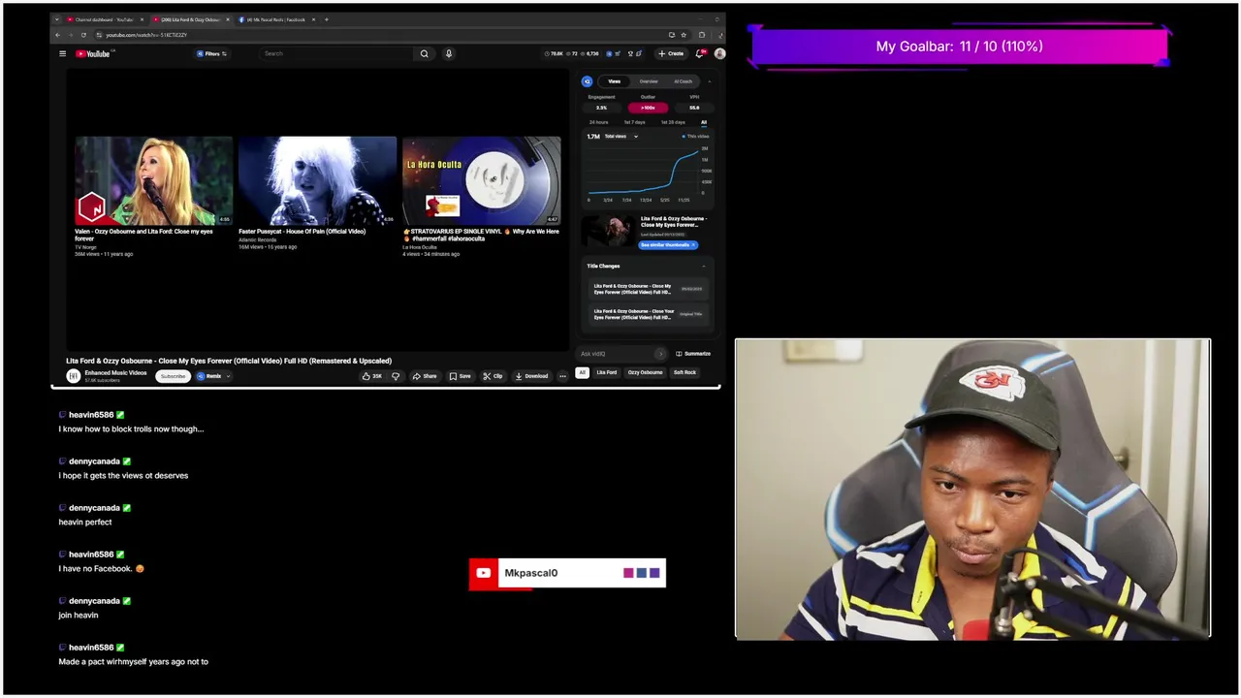Screen dimensions: 1241x698
Task: Select the Ozzy Osbourne filter chip
Action: 645,372
